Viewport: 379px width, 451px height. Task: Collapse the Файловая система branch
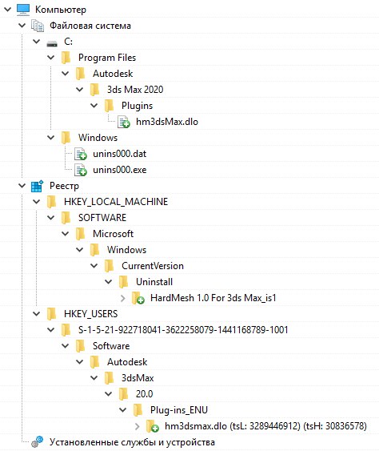tap(22, 26)
